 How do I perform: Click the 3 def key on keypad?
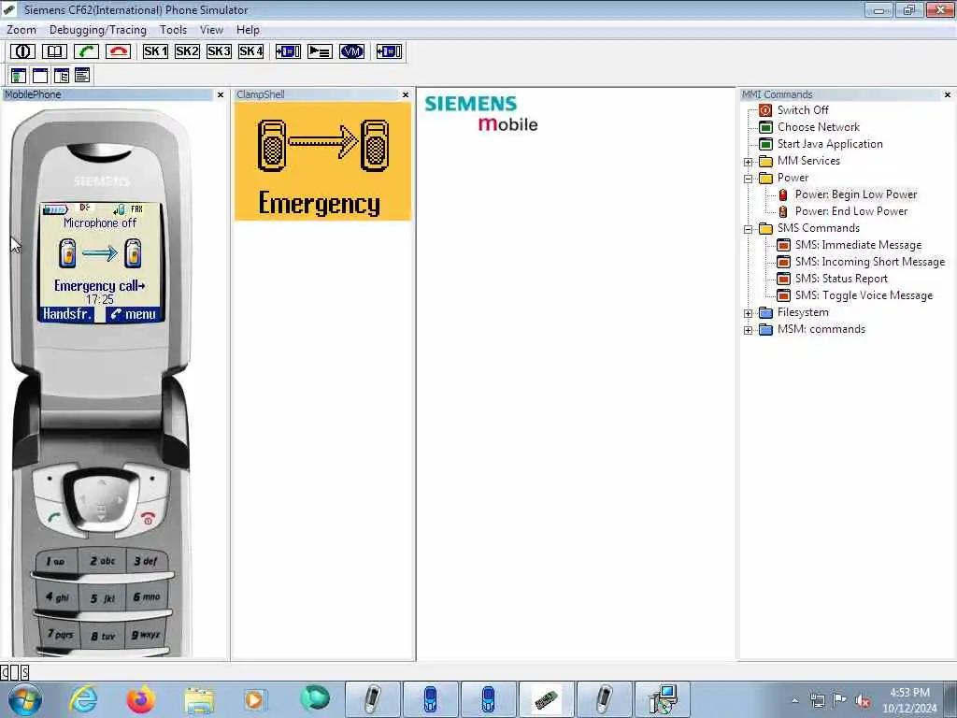[x=146, y=561]
